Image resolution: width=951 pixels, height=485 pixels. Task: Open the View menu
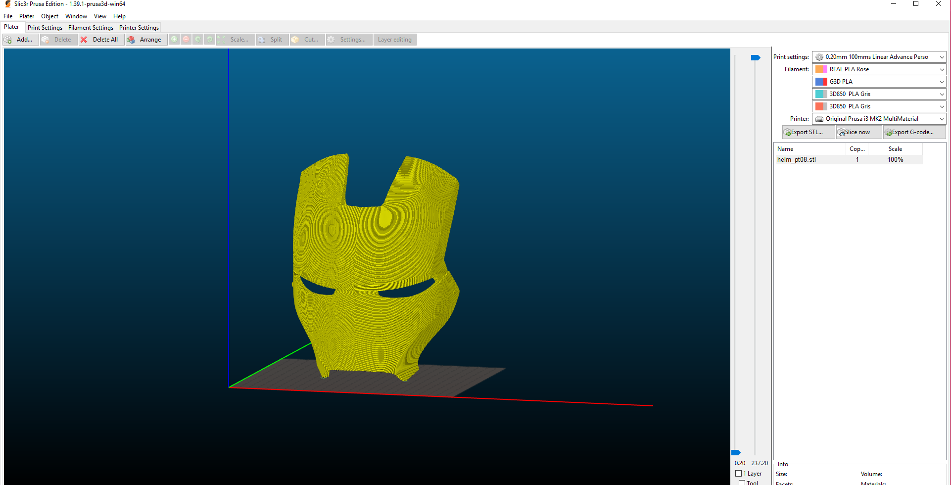point(100,16)
